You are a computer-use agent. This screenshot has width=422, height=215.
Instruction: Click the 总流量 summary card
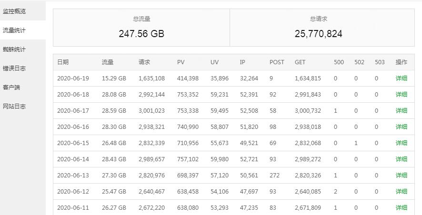pyautogui.click(x=141, y=28)
